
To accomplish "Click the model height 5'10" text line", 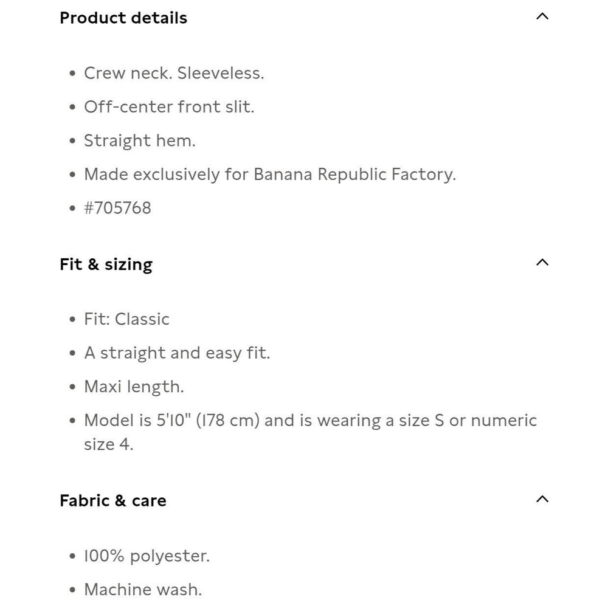I will point(310,421).
